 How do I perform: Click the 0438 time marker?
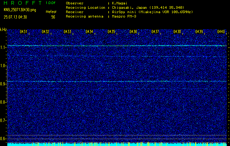pos(177,32)
